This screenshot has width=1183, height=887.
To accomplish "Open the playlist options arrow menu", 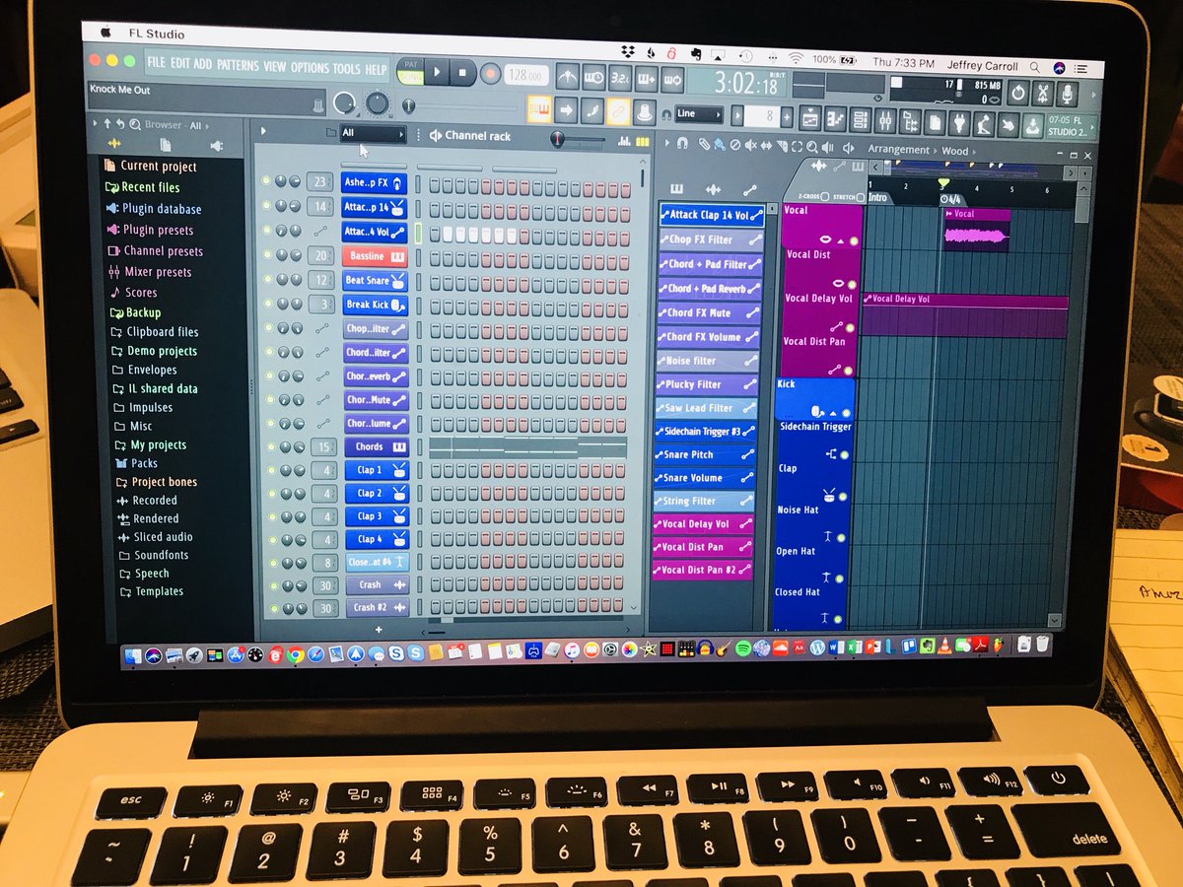I will point(666,143).
